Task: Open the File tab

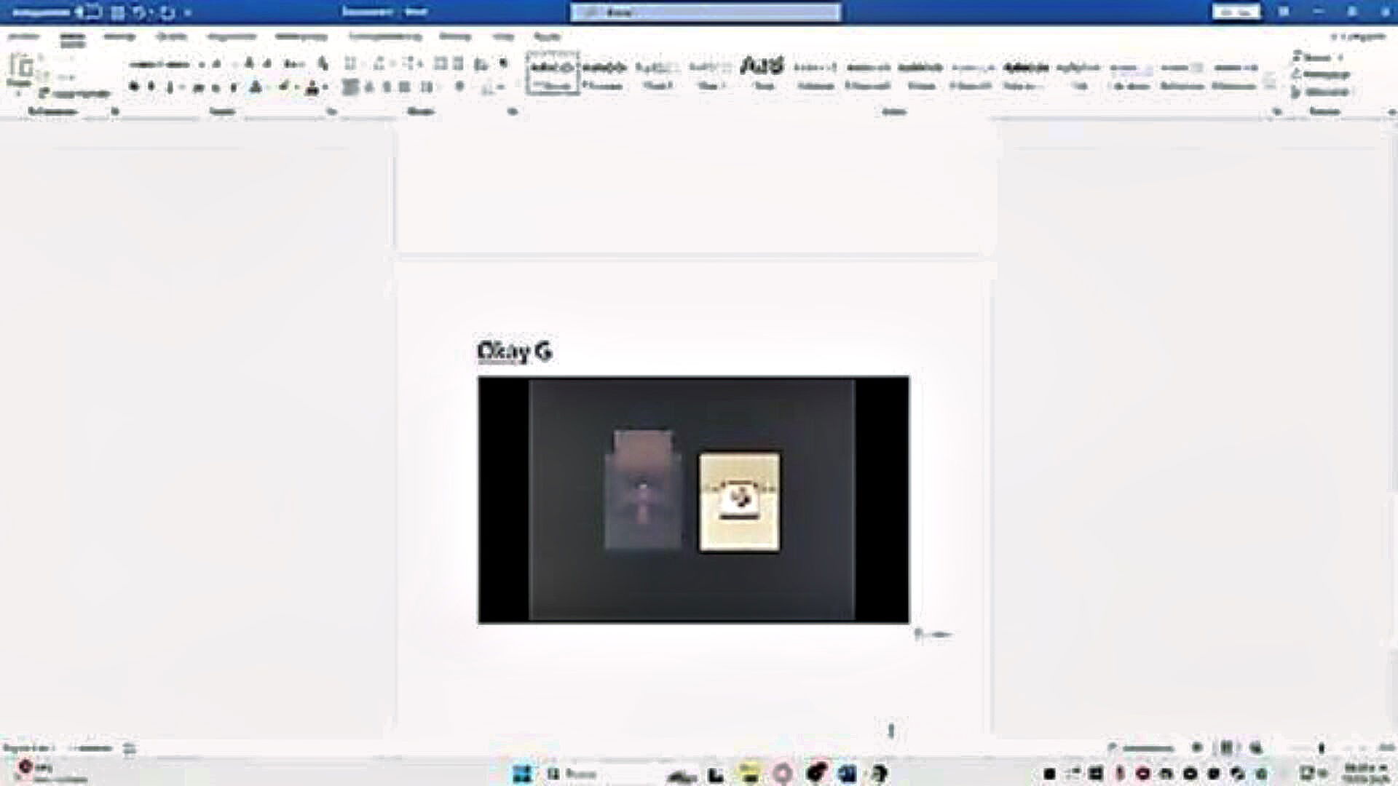Action: coord(23,36)
